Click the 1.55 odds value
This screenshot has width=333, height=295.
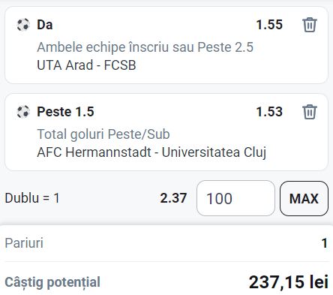tap(269, 25)
